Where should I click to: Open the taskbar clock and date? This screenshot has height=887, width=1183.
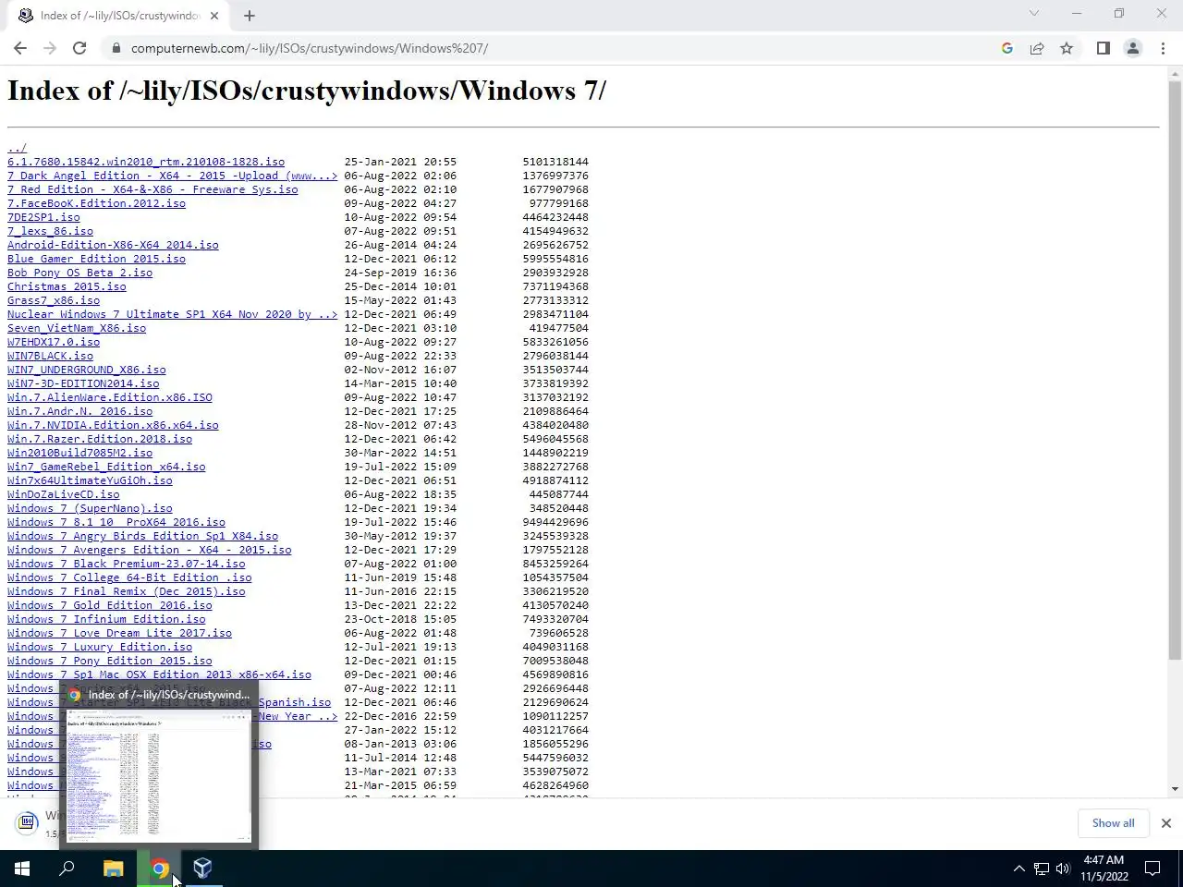[1104, 869]
